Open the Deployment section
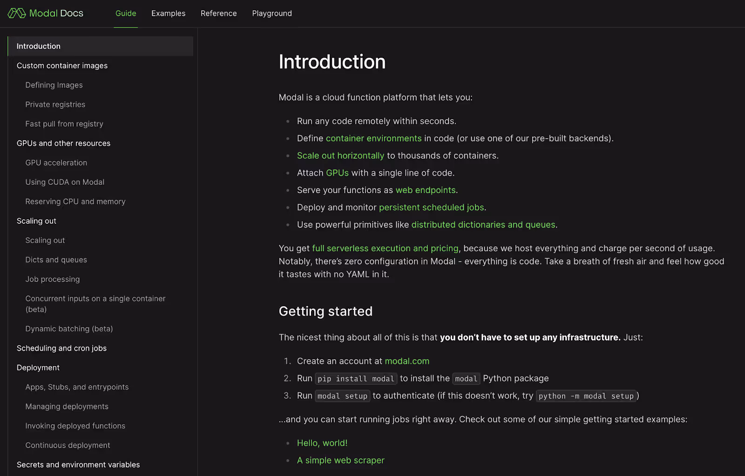The height and width of the screenshot is (476, 745). (x=38, y=368)
